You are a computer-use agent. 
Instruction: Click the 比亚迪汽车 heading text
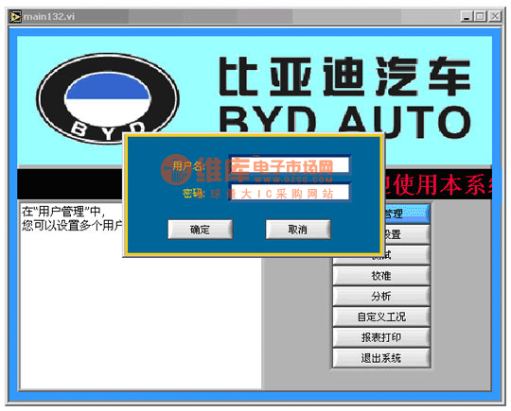tap(344, 77)
